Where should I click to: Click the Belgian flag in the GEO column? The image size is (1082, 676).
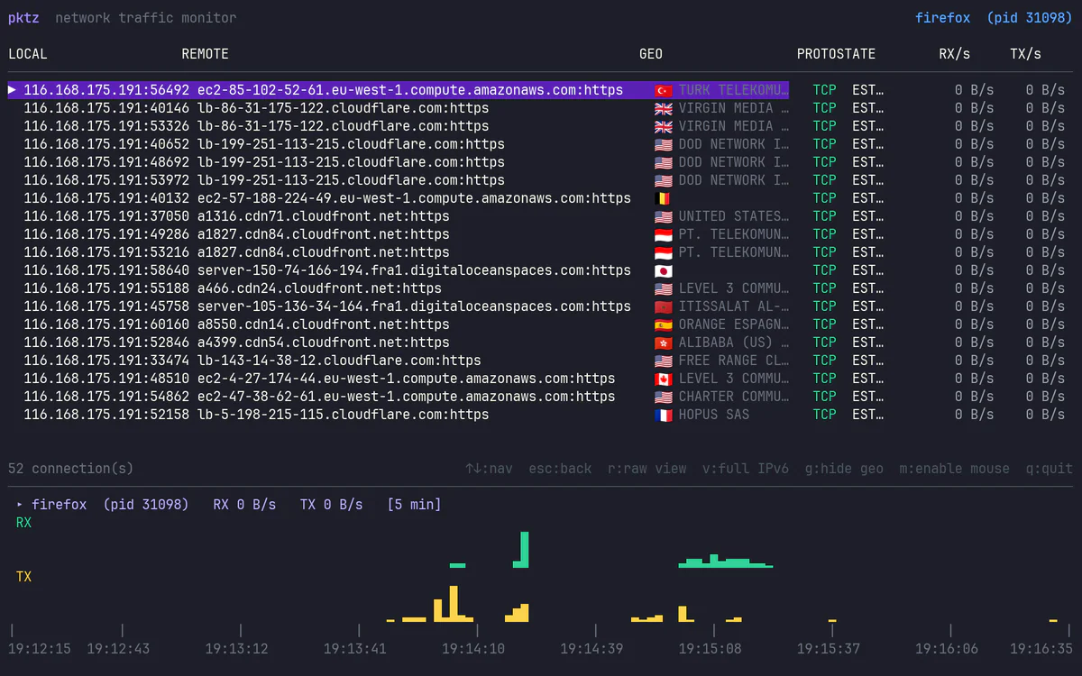pos(665,197)
